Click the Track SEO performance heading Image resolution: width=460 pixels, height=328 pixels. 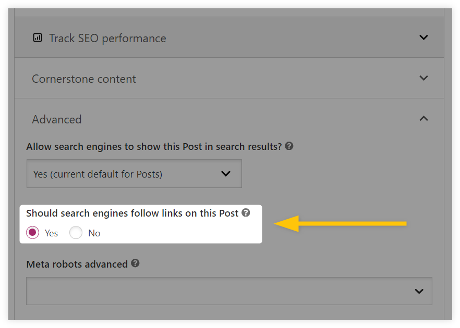pos(107,39)
